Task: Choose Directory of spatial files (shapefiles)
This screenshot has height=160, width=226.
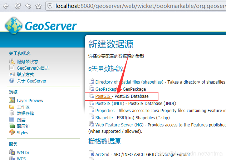Action: [129, 82]
